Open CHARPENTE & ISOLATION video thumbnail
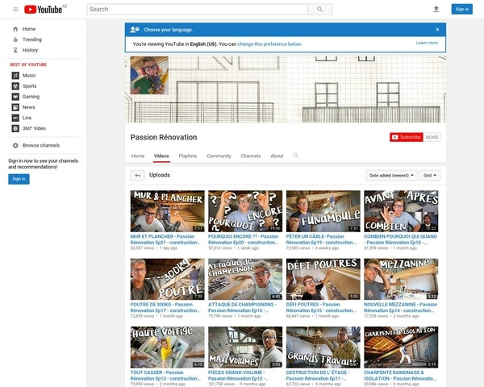 click(401, 347)
